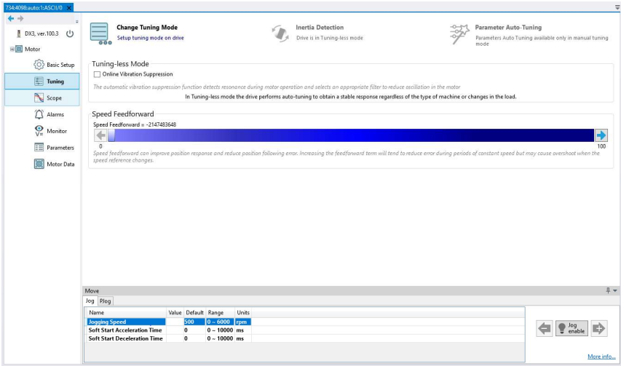Select Soft Start Acceleration Time row
The image size is (621, 366).
point(169,330)
